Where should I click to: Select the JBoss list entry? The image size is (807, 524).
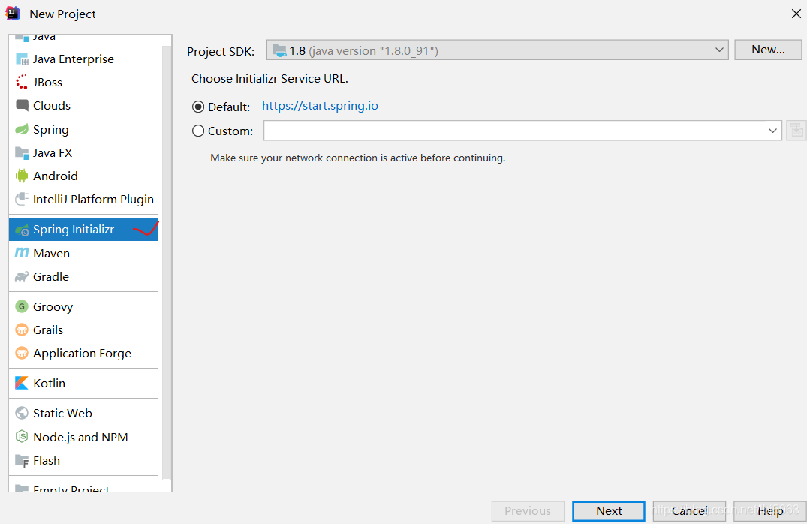click(83, 83)
